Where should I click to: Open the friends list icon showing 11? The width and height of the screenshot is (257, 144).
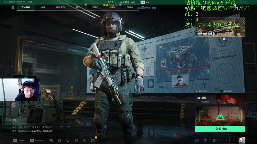point(216,140)
